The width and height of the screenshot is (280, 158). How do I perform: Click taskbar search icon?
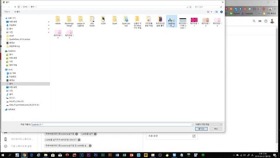click(10, 155)
